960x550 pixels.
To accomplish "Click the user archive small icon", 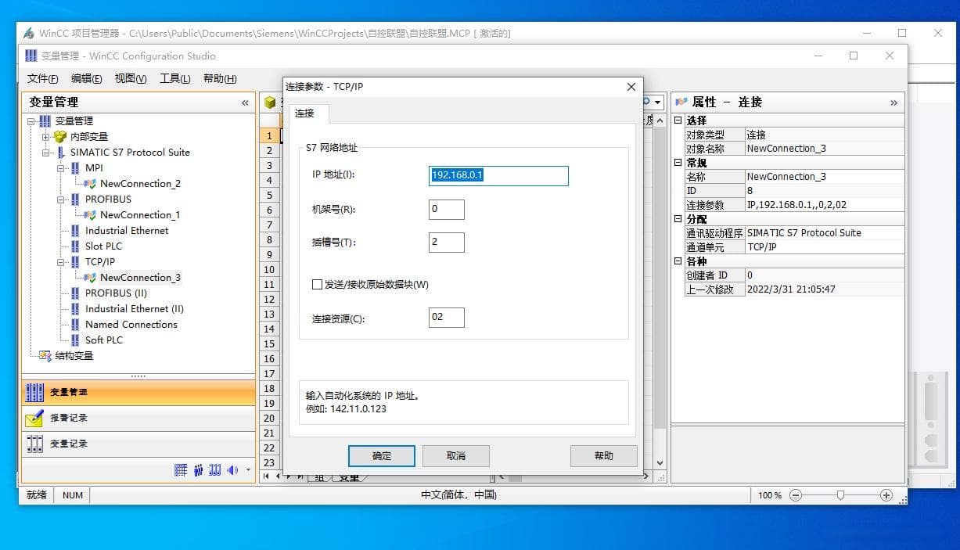I will [215, 469].
